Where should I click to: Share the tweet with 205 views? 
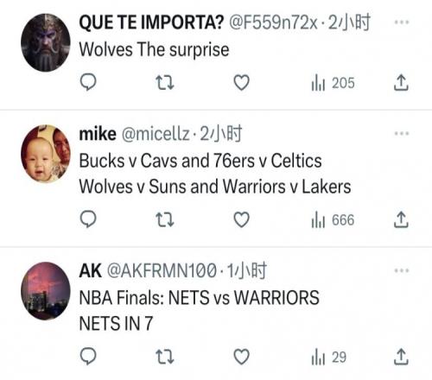401,83
